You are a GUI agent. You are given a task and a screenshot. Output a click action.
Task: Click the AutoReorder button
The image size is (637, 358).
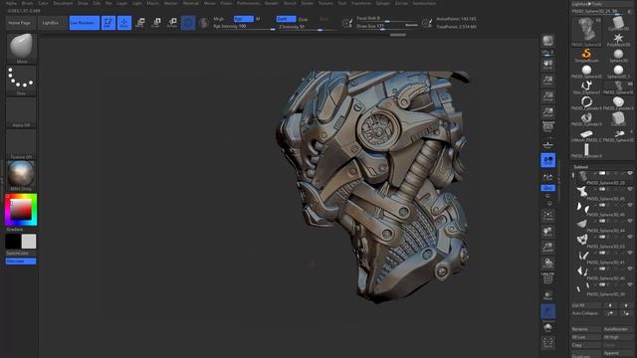618,329
